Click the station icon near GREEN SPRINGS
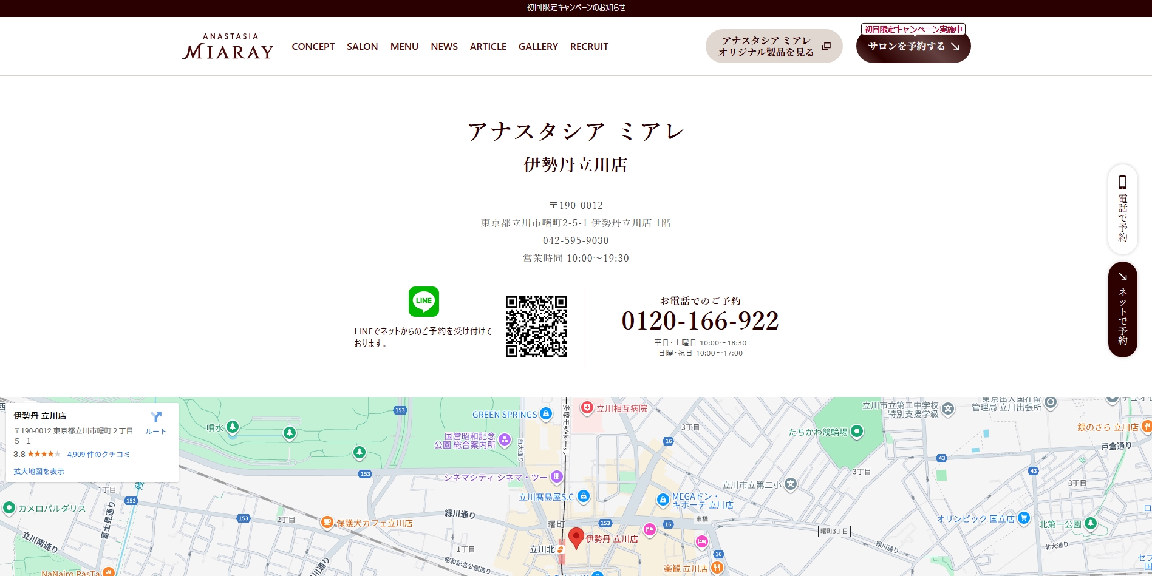Screen dimensions: 1152x576 pos(545,413)
